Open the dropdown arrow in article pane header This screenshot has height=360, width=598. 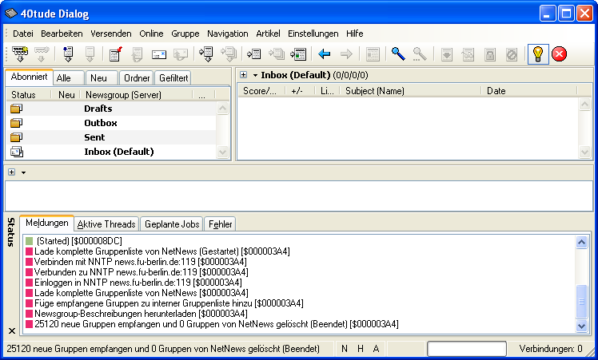click(23, 172)
